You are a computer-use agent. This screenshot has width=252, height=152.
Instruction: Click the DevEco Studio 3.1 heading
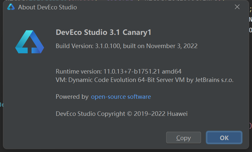click(88, 32)
